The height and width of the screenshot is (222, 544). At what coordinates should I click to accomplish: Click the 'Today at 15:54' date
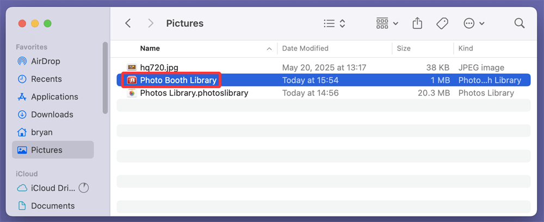tap(310, 80)
